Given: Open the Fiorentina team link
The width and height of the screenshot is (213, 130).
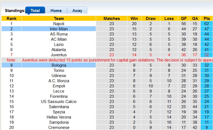Looking at the screenshot, I should click(x=59, y=96).
